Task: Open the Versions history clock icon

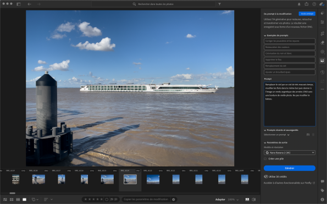Action: pyautogui.click(x=322, y=72)
